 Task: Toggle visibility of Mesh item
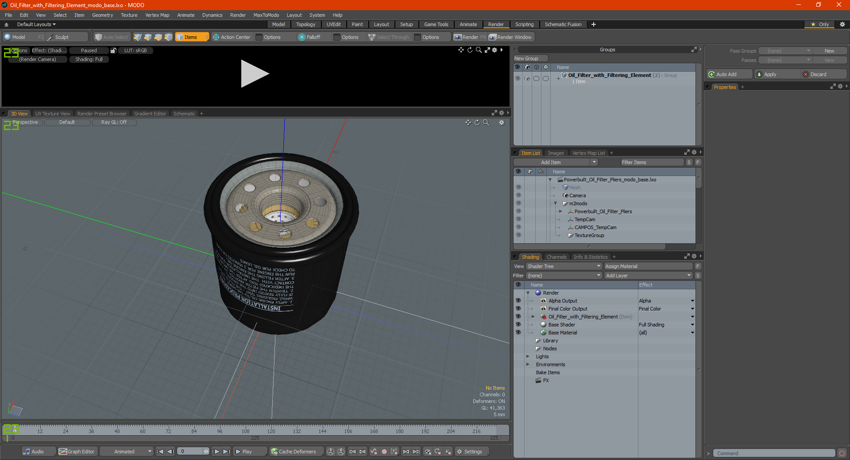[518, 188]
